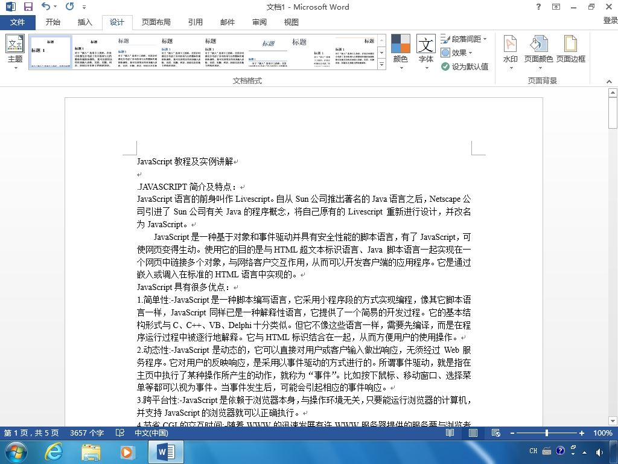This screenshot has height=464, width=618.
Task: Click the zoom out minus button
Action: [x=512, y=433]
